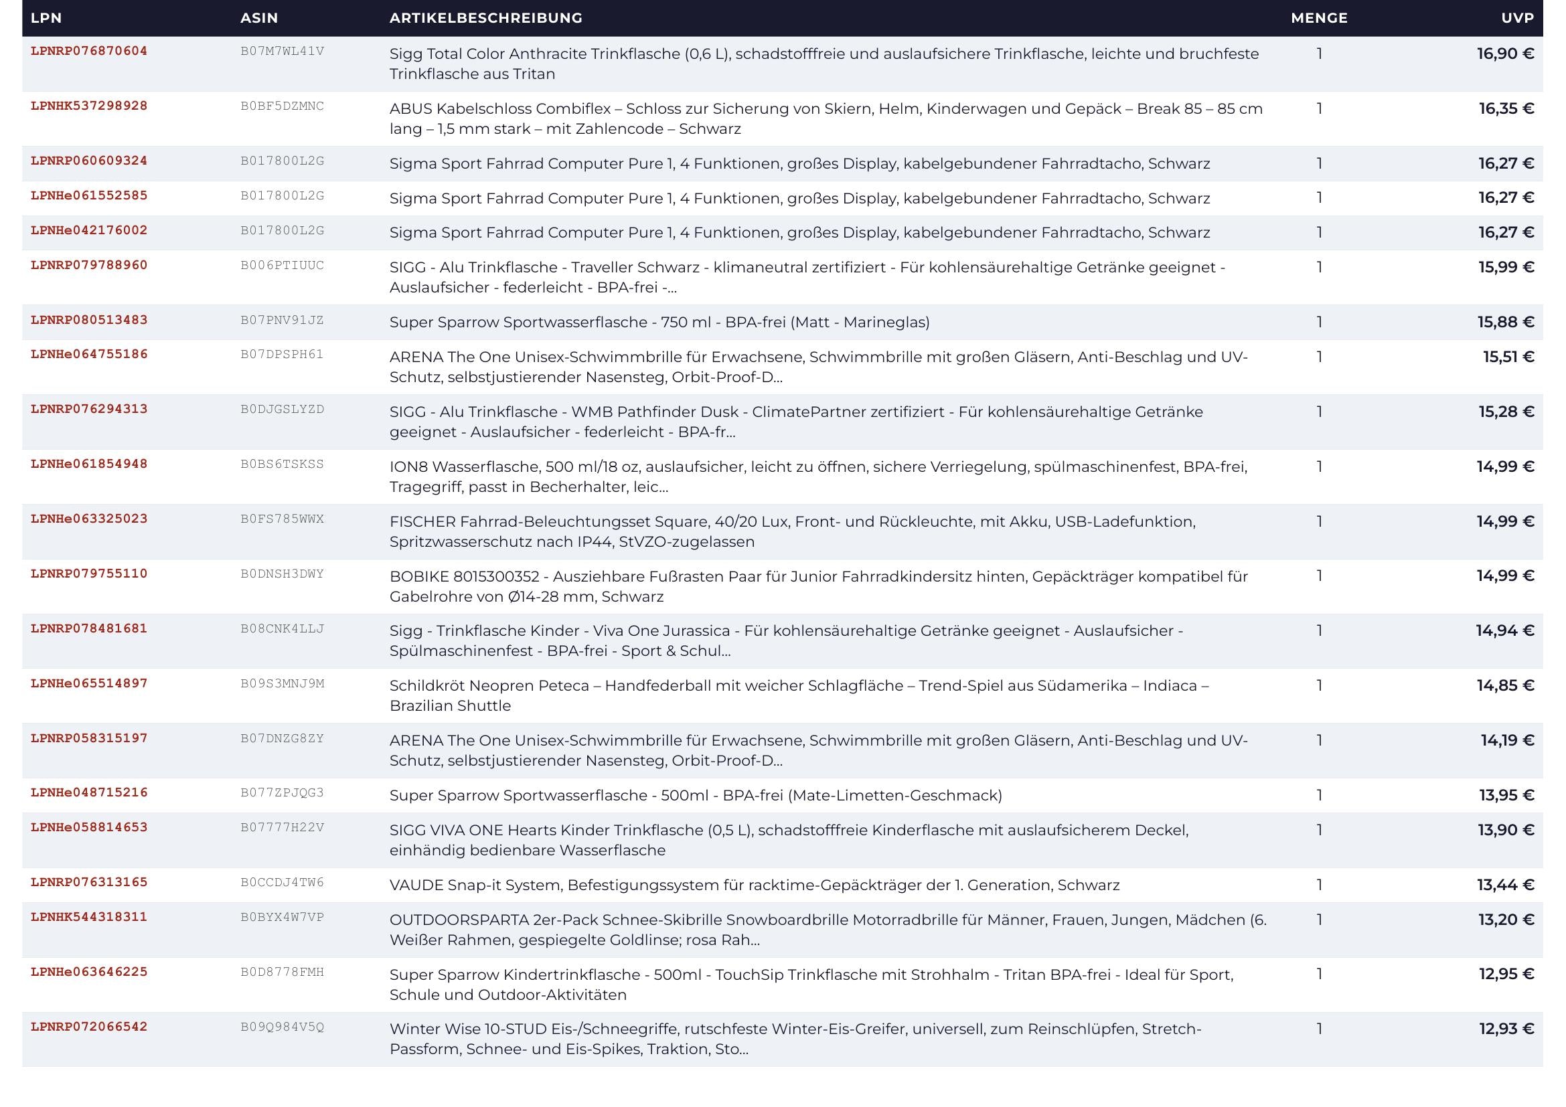
Task: Click the ABUS Kabelschloss Combiflex description
Action: pyautogui.click(x=826, y=118)
